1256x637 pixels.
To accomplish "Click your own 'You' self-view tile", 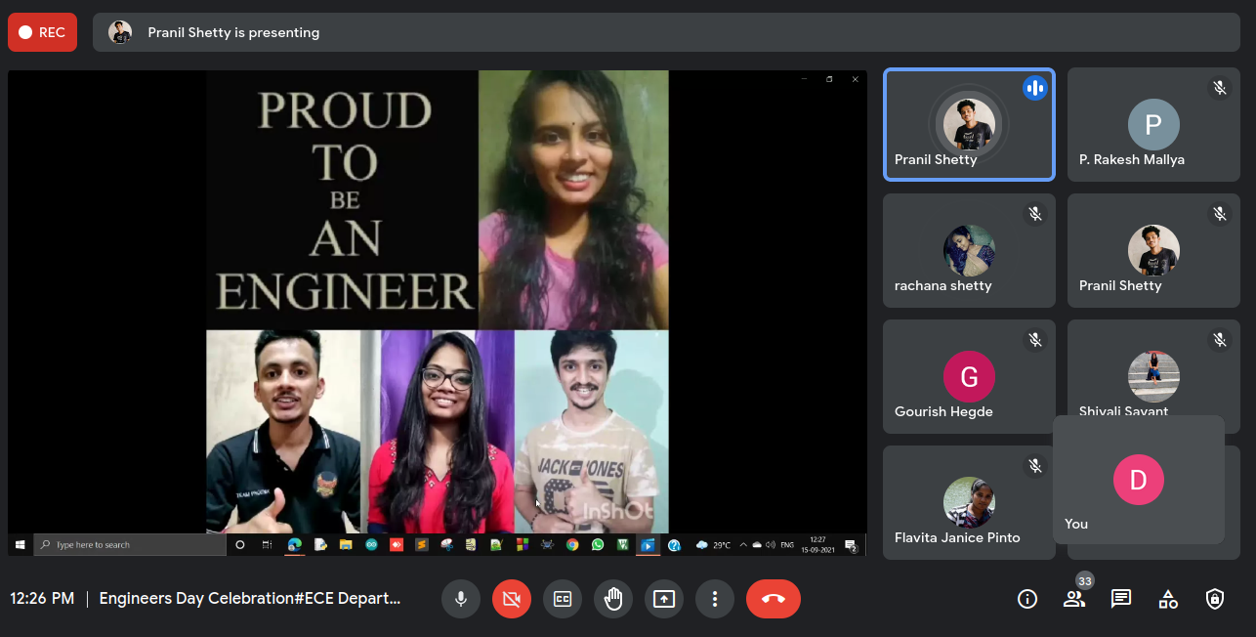I will click(x=1139, y=480).
